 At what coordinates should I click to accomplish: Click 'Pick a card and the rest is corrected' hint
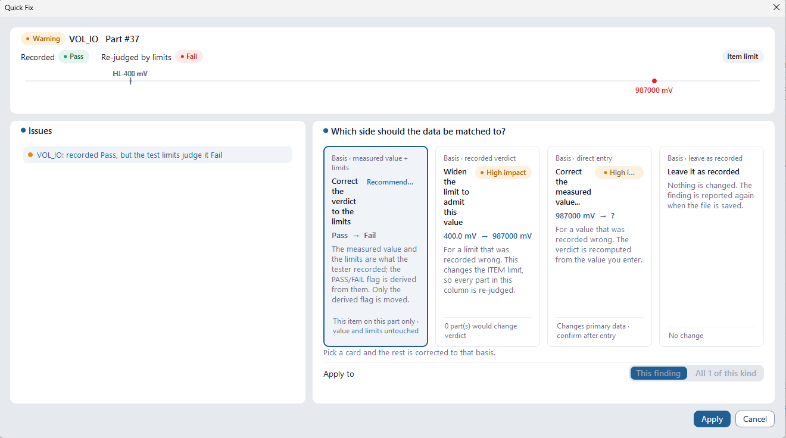click(409, 353)
